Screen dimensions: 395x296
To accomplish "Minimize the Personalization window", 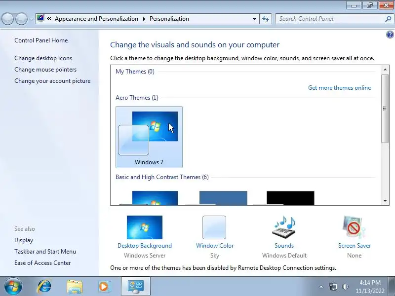I will (354, 5).
